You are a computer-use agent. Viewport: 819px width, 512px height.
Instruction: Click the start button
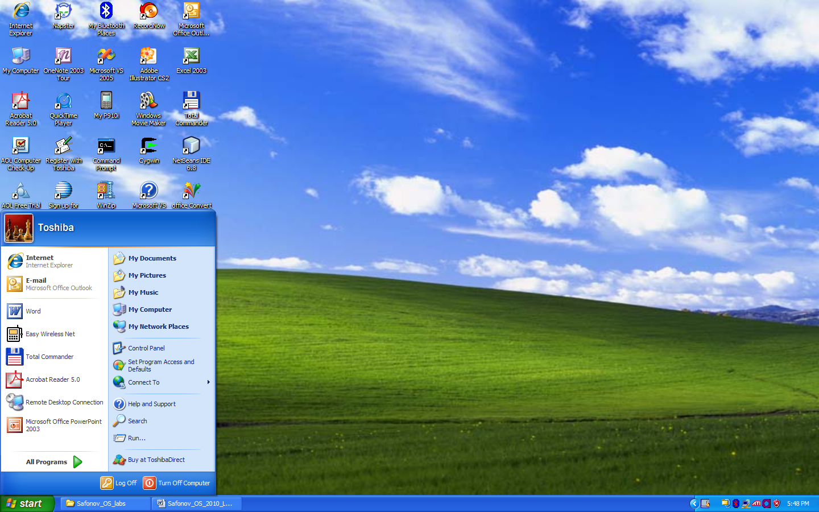click(27, 503)
